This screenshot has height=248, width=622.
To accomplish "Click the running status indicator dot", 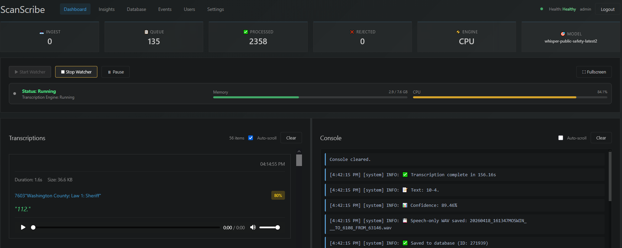I will pyautogui.click(x=15, y=94).
